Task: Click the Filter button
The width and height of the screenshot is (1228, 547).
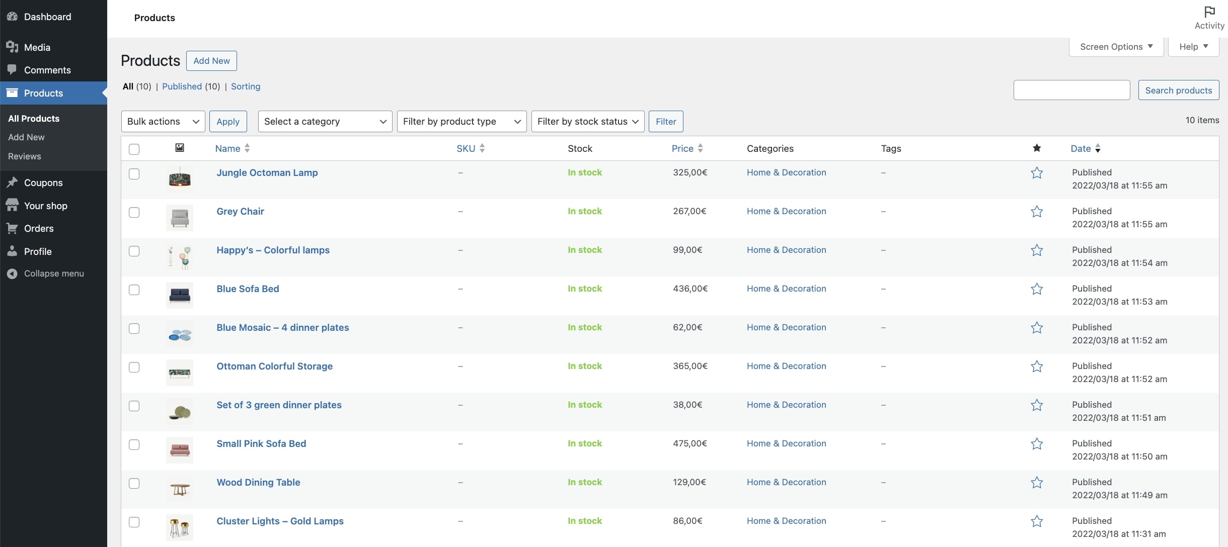Action: (666, 122)
